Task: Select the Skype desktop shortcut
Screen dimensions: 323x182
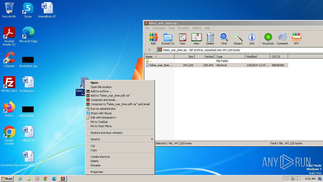Action: click(28, 10)
